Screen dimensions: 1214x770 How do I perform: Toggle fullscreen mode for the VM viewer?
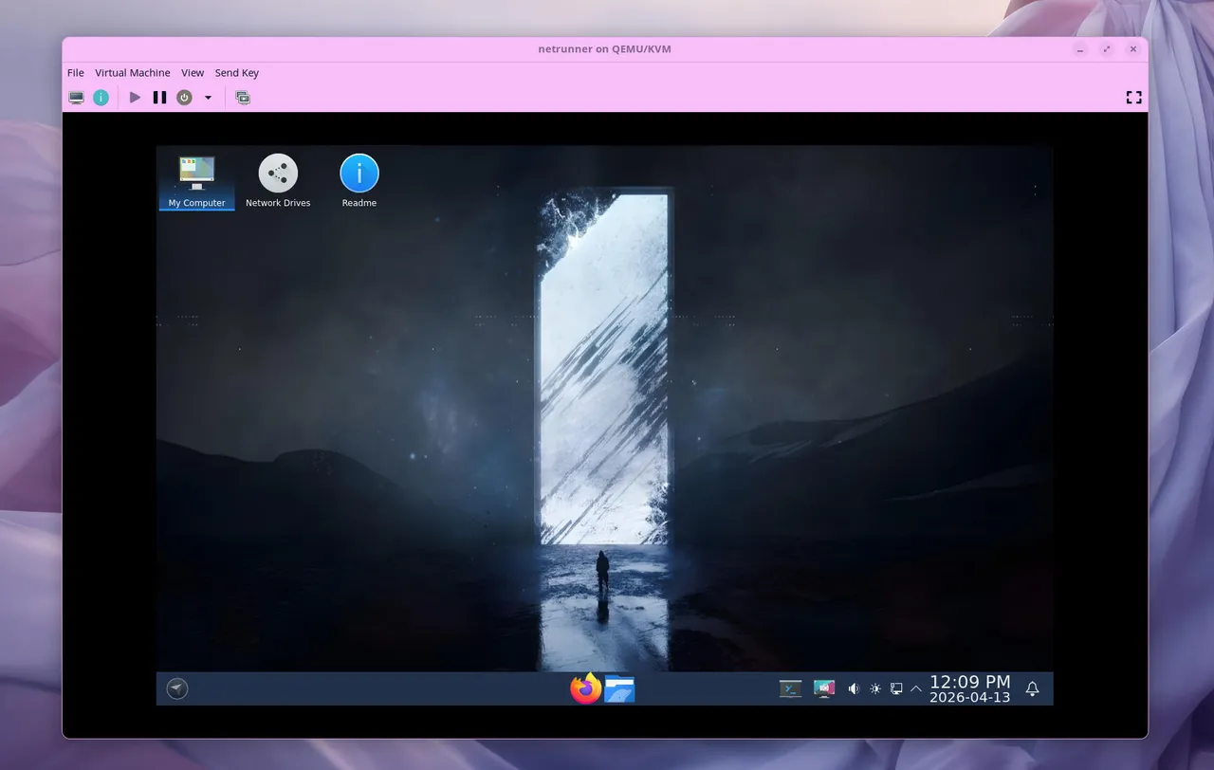pyautogui.click(x=1132, y=98)
